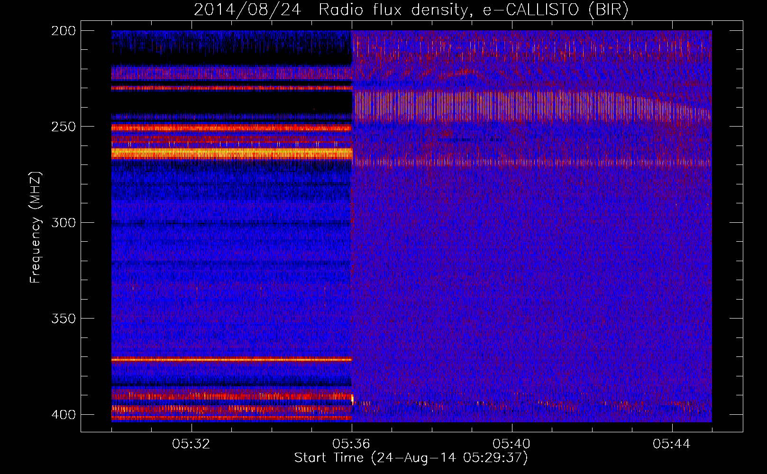767x474 pixels.
Task: Click the 'Frequency (MHZ)' axis label
Action: (x=36, y=227)
